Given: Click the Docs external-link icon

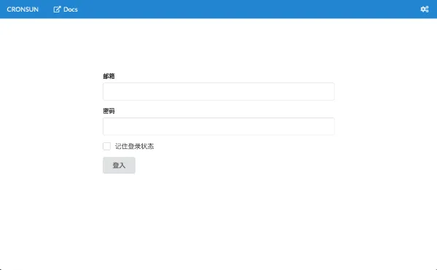Looking at the screenshot, I should pos(57,9).
